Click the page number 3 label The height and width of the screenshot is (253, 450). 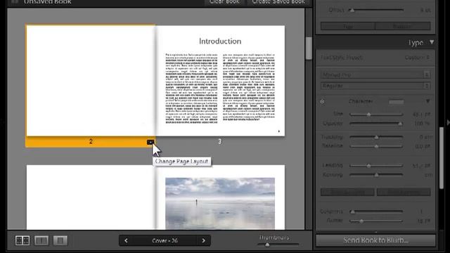pyautogui.click(x=219, y=141)
